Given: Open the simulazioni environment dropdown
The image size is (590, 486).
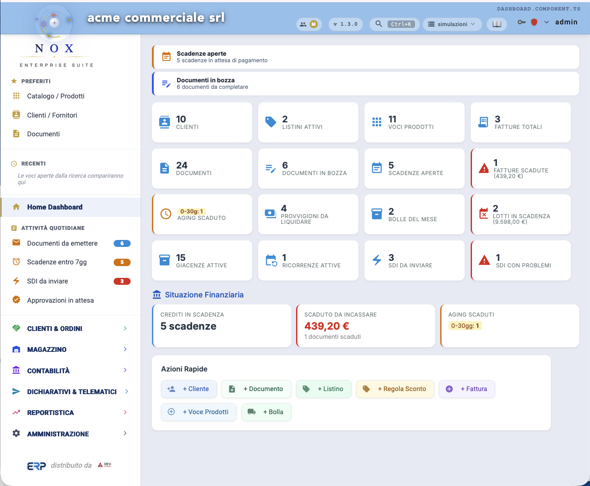Looking at the screenshot, I should (x=452, y=24).
